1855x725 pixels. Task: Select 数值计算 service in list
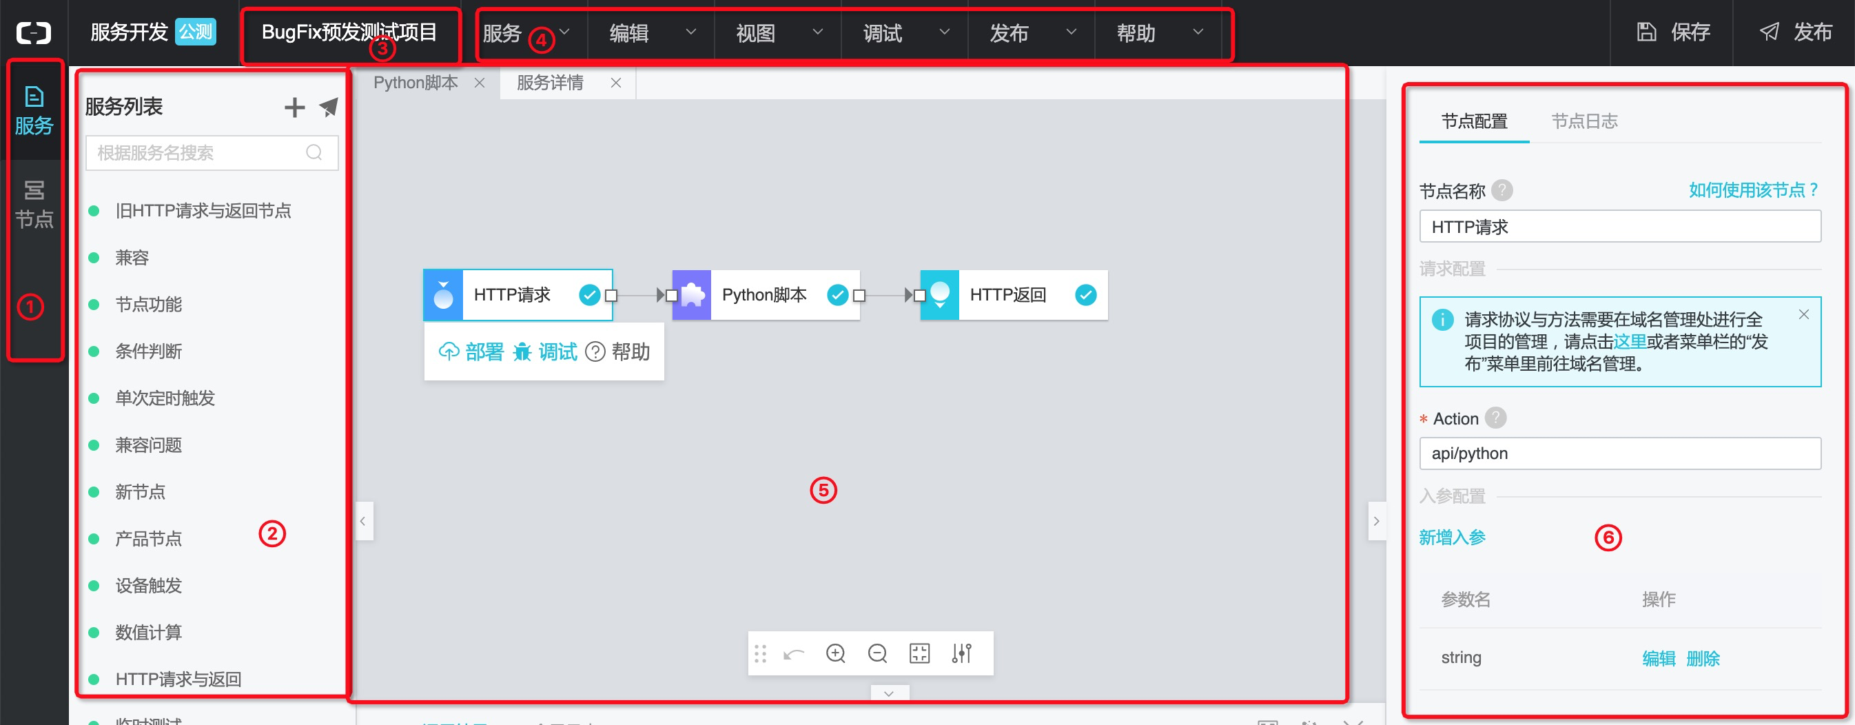[x=148, y=632]
